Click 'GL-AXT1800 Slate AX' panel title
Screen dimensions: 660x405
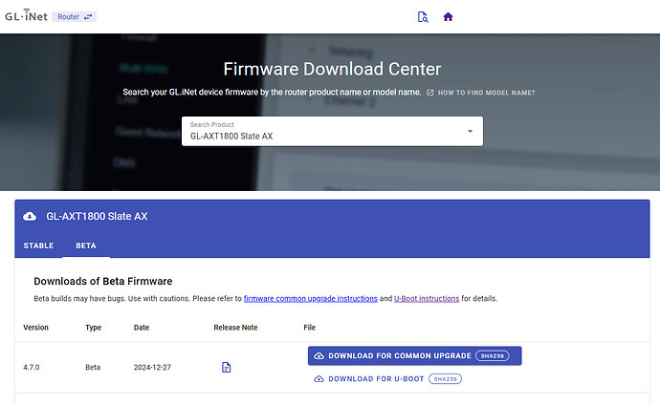(97, 217)
